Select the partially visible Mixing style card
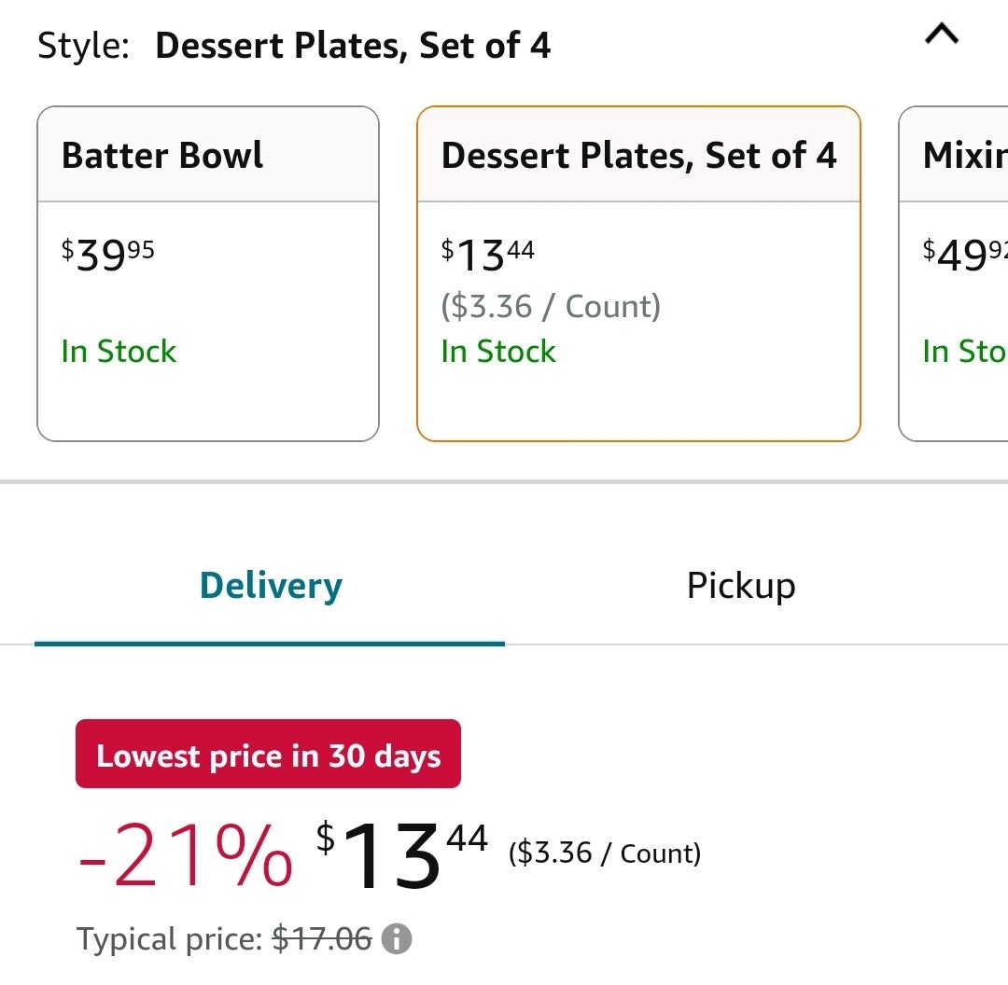The image size is (1008, 985). (953, 273)
